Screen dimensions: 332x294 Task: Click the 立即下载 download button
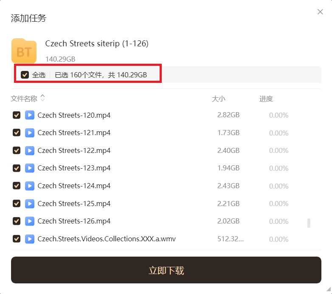(166, 271)
